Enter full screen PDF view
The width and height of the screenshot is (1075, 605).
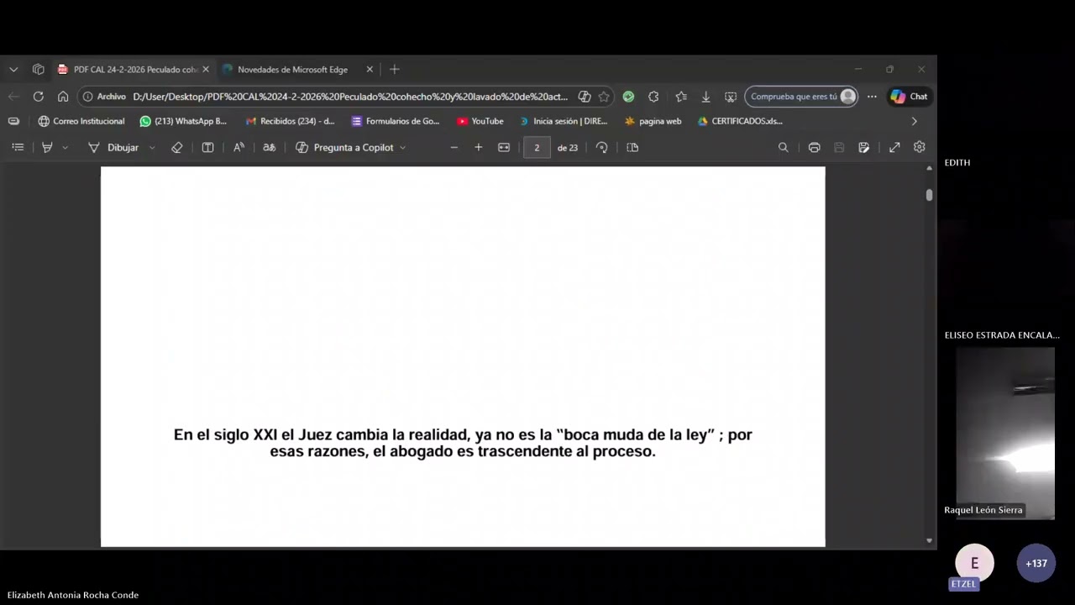894,147
